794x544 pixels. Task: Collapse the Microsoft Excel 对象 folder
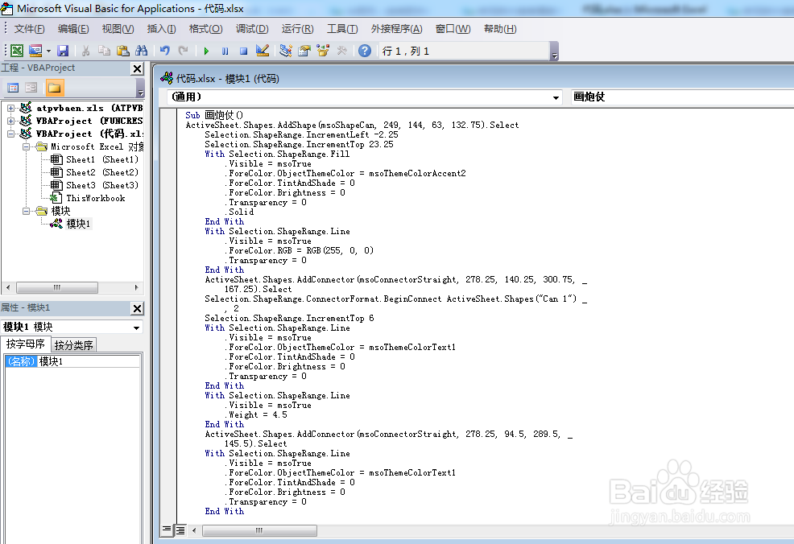click(x=26, y=146)
